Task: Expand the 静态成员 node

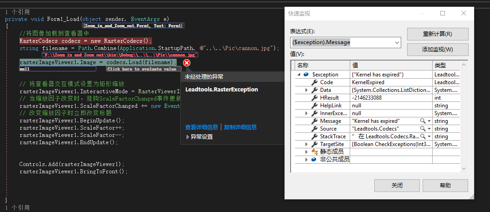Action: pos(306,152)
